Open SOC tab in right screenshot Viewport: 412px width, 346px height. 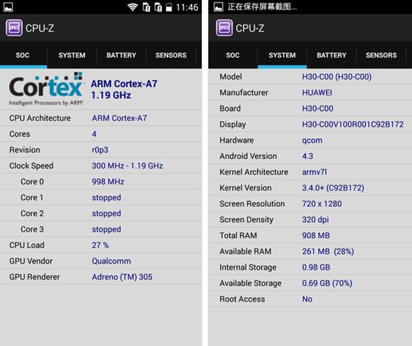[x=233, y=55]
